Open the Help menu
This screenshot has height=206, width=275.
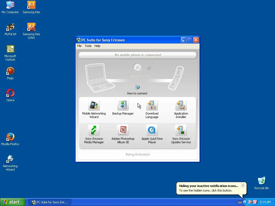97,46
